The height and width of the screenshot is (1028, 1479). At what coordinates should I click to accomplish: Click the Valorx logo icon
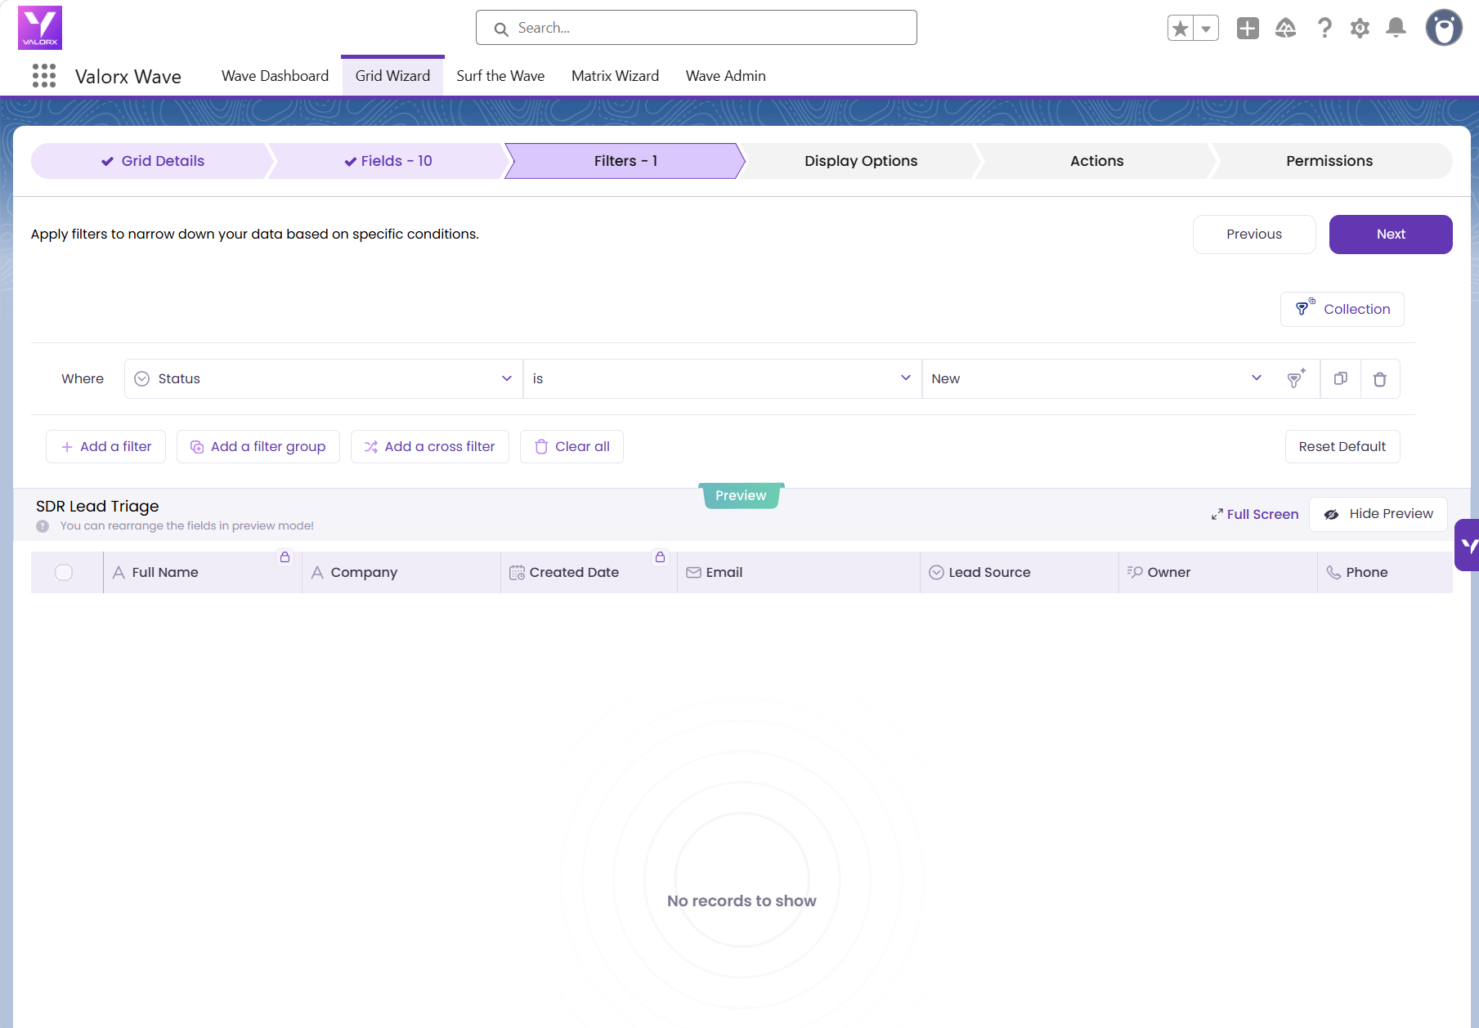click(40, 28)
